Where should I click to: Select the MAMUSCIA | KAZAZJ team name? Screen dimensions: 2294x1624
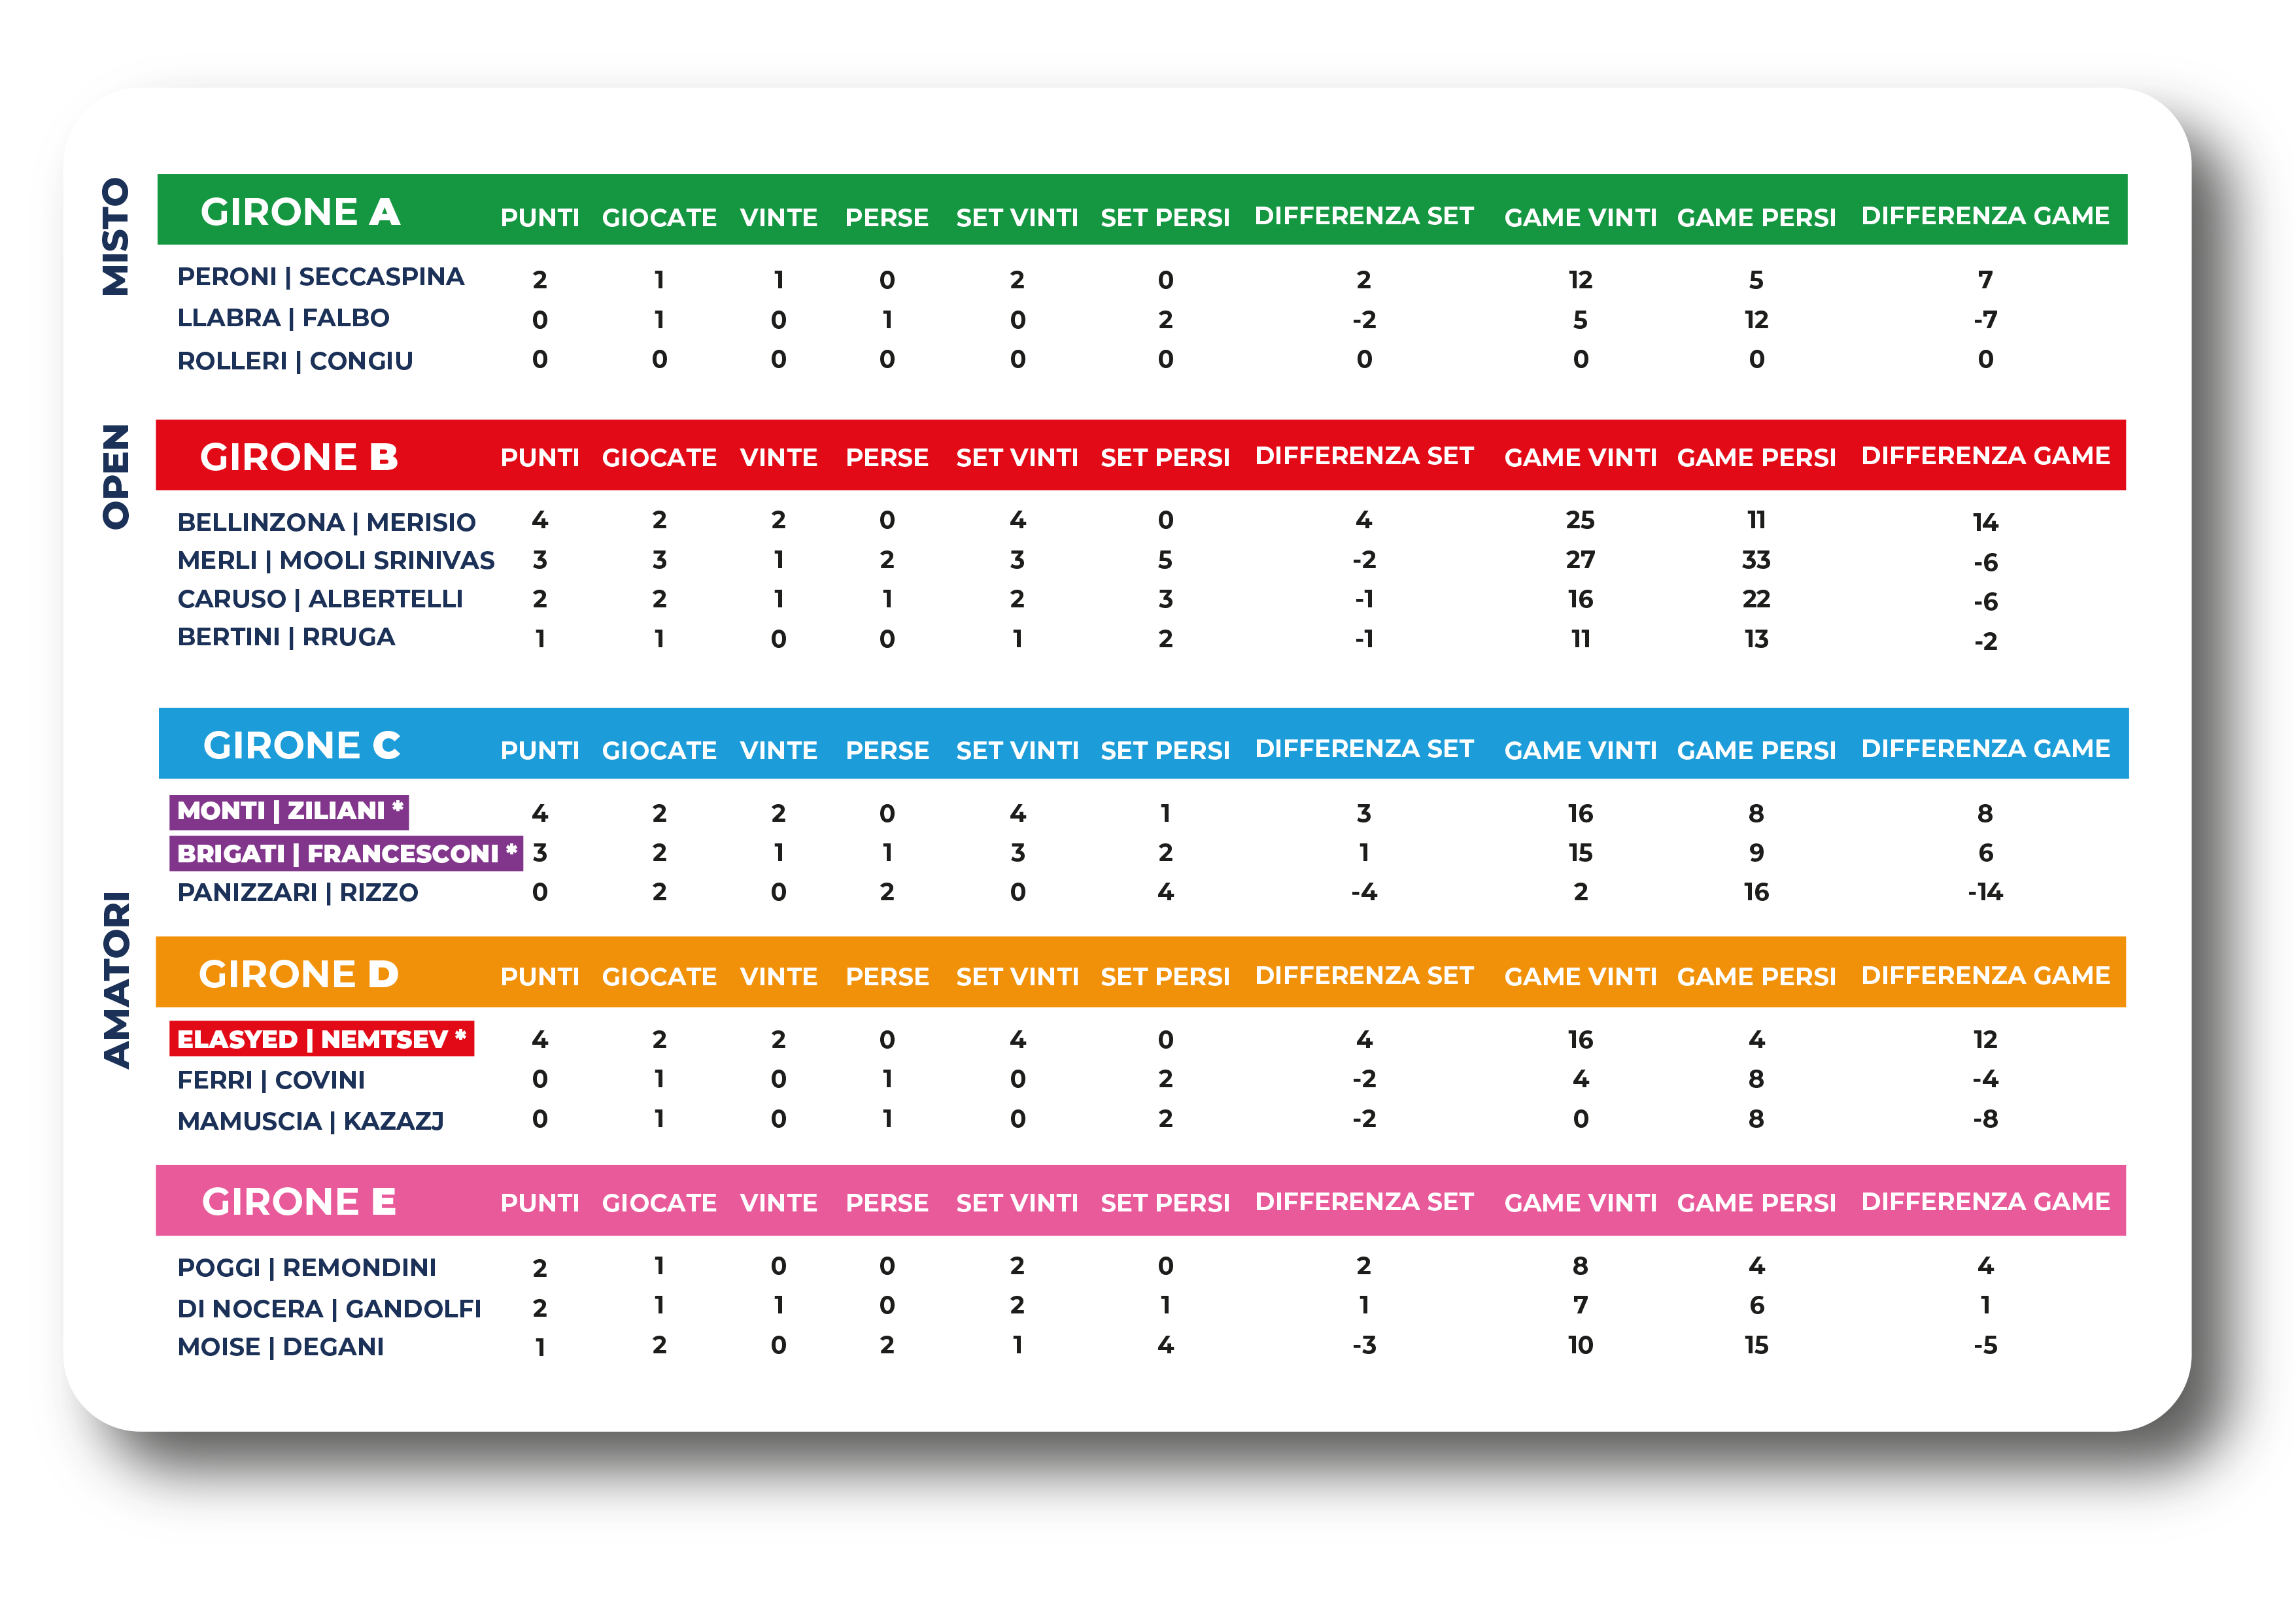tap(310, 1121)
